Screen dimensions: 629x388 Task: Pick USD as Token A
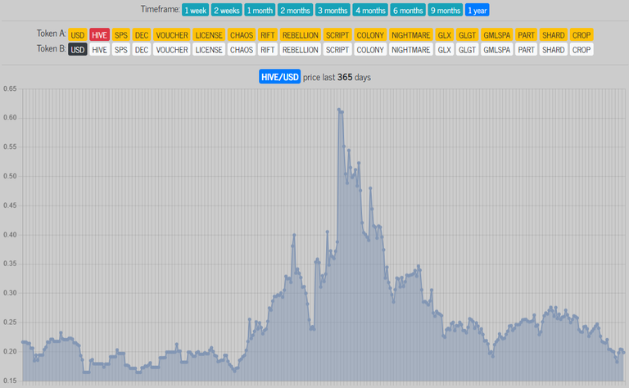[78, 35]
